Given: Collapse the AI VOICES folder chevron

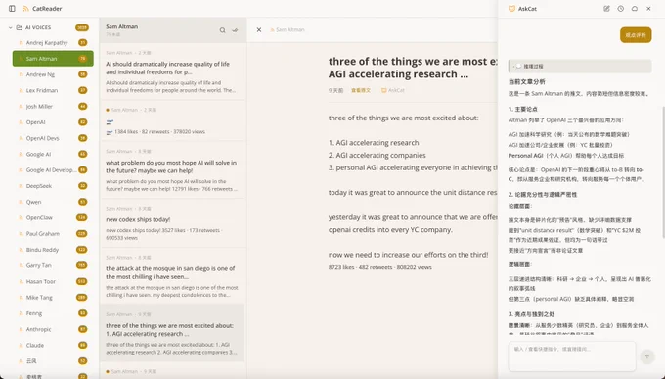Looking at the screenshot, I should click(x=10, y=27).
